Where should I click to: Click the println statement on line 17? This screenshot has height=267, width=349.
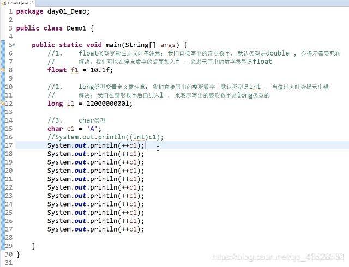point(96,145)
